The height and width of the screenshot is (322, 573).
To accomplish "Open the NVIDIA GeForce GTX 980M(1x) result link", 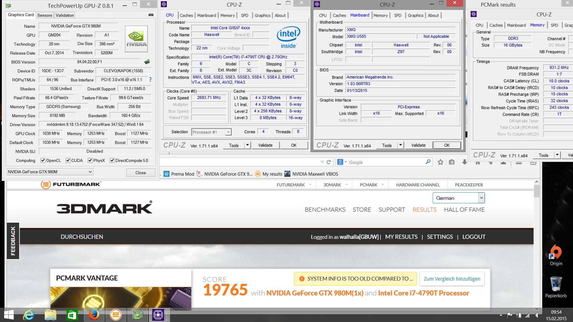I will tap(315, 293).
